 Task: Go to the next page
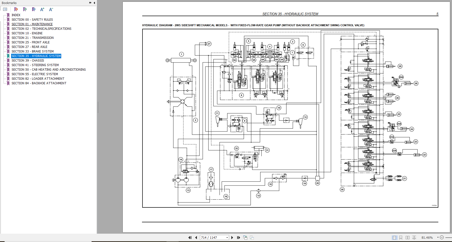(232, 237)
